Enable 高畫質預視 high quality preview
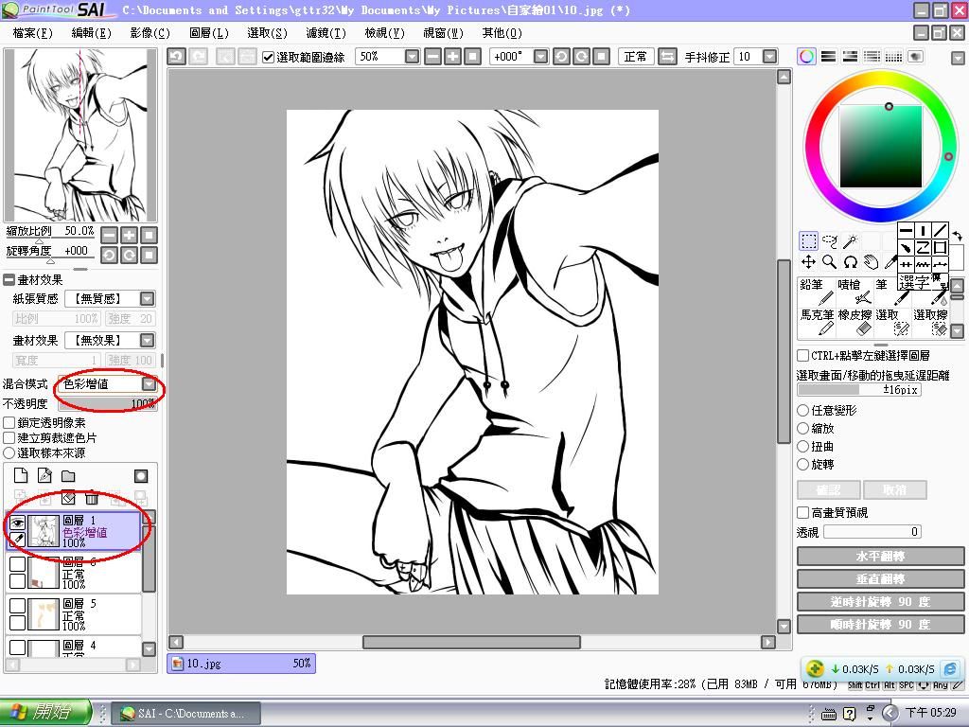 802,512
